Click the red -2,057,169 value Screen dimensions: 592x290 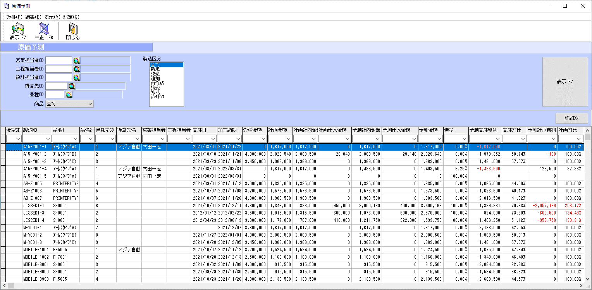coord(545,206)
